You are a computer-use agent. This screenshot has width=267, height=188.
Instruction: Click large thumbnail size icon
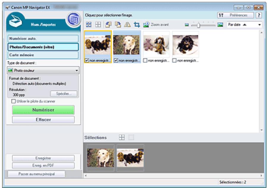click(220, 25)
